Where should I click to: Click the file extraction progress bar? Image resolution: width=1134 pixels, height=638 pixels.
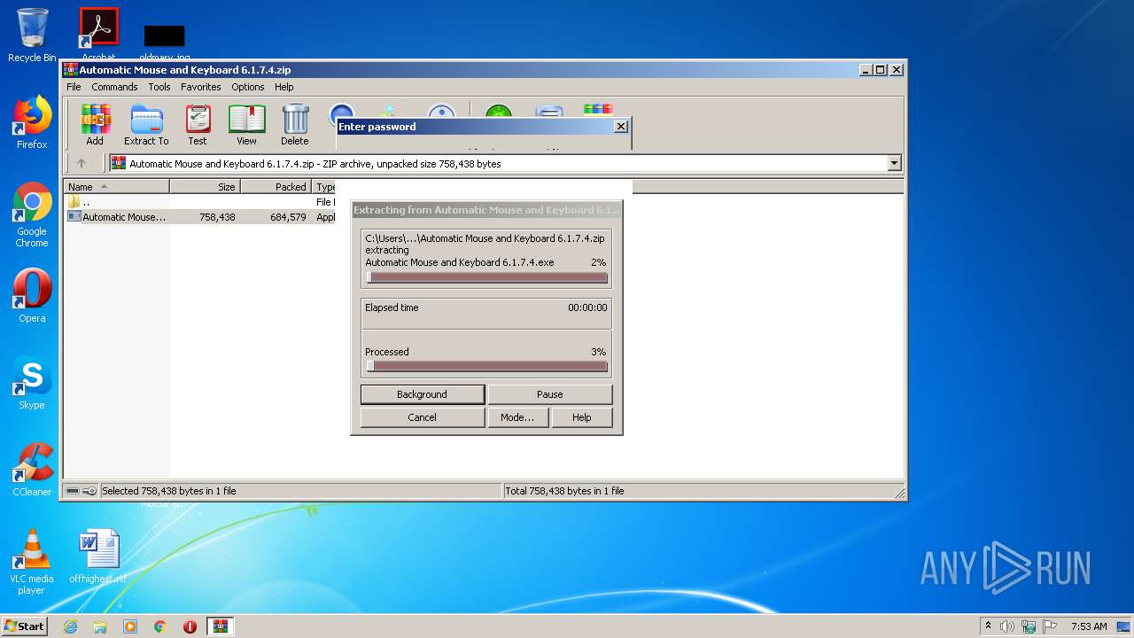(486, 277)
